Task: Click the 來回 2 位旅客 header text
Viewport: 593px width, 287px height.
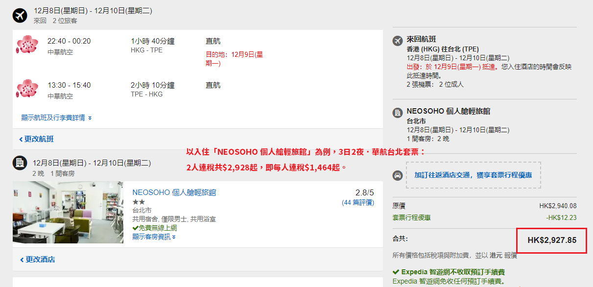Action: click(x=55, y=21)
